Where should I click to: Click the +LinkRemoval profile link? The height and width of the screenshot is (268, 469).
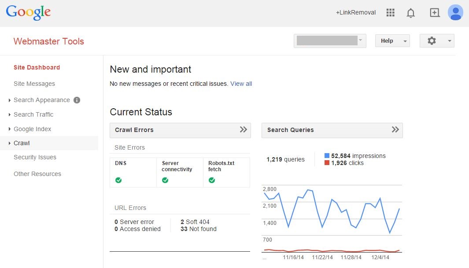pos(356,13)
